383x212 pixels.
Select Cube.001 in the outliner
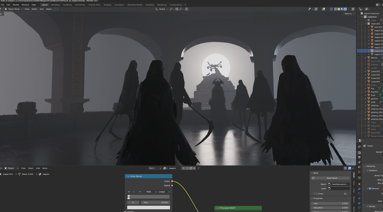(375, 71)
